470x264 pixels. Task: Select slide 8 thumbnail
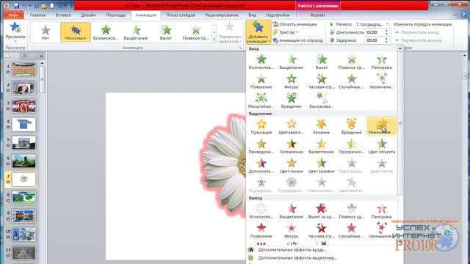click(x=23, y=197)
